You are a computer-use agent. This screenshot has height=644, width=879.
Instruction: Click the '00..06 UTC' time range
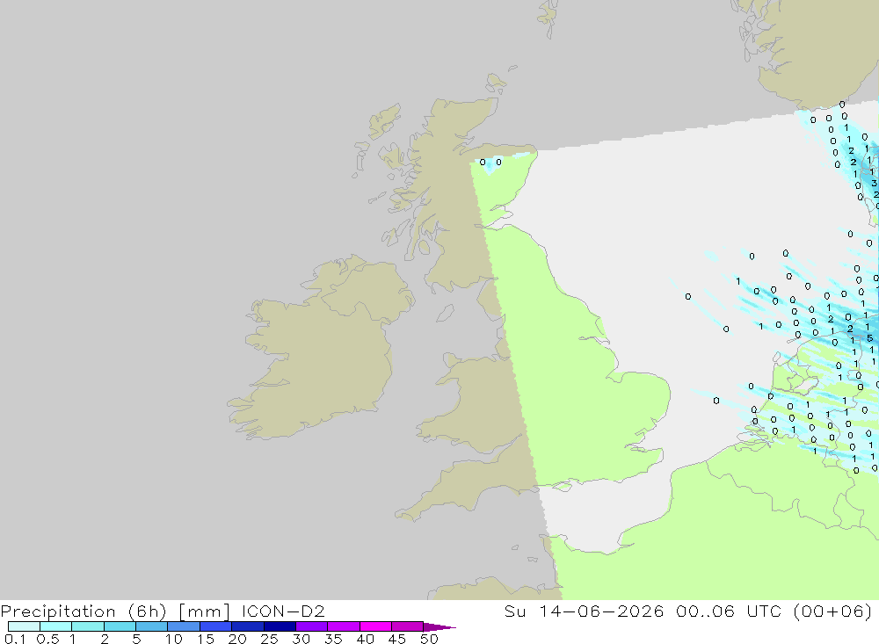click(x=729, y=611)
